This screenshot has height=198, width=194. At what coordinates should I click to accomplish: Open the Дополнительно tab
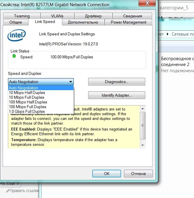click(x=83, y=22)
